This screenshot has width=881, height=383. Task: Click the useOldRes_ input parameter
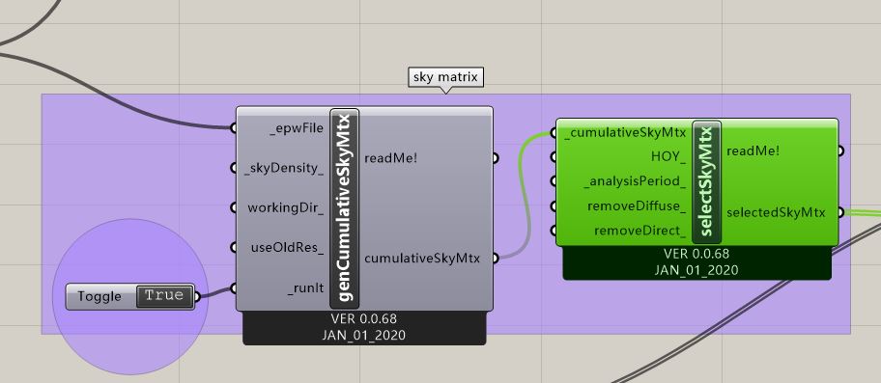(x=287, y=247)
